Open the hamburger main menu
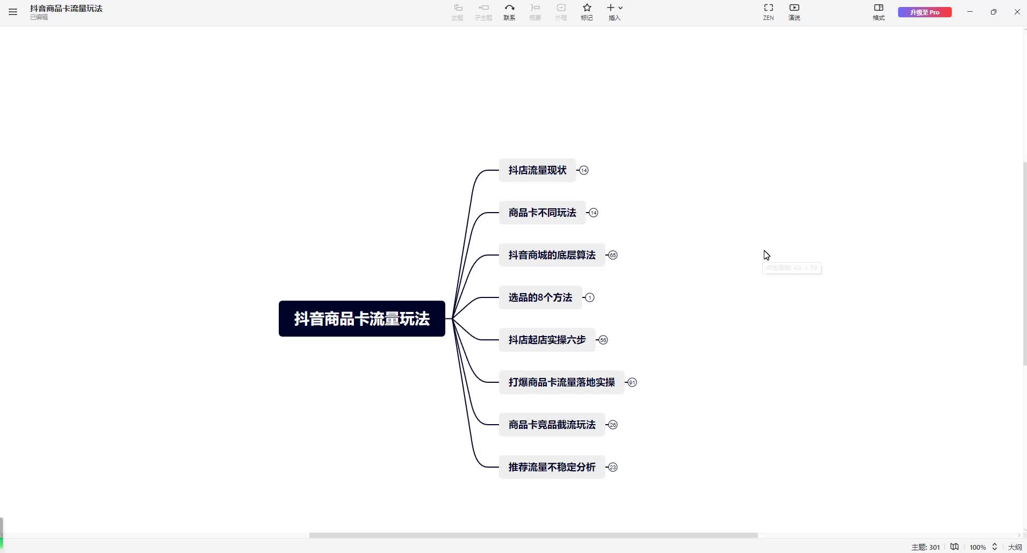 [x=13, y=12]
